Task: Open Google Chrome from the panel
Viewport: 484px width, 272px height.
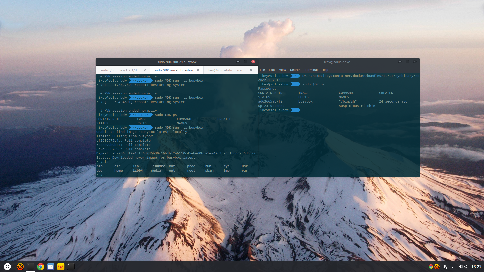Action: [41, 267]
